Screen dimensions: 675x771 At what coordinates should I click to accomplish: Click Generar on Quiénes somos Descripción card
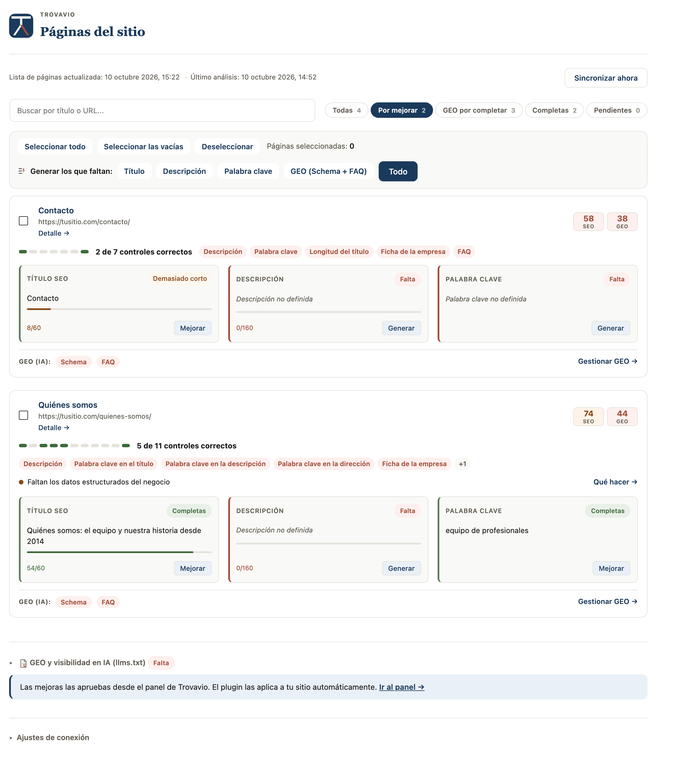click(401, 568)
